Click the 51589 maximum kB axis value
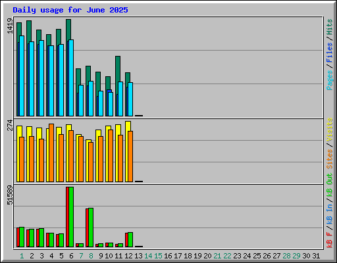337x263 pixels. pos(10,195)
